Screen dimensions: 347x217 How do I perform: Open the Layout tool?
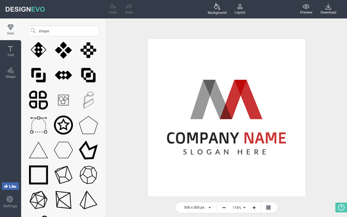(x=240, y=7)
